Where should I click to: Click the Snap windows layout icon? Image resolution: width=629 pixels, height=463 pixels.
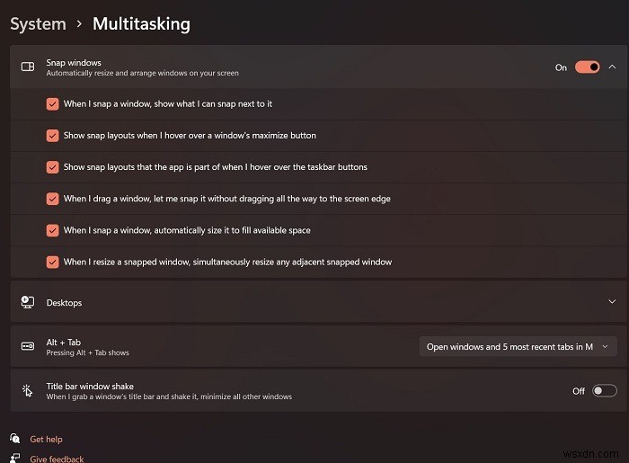pos(28,67)
